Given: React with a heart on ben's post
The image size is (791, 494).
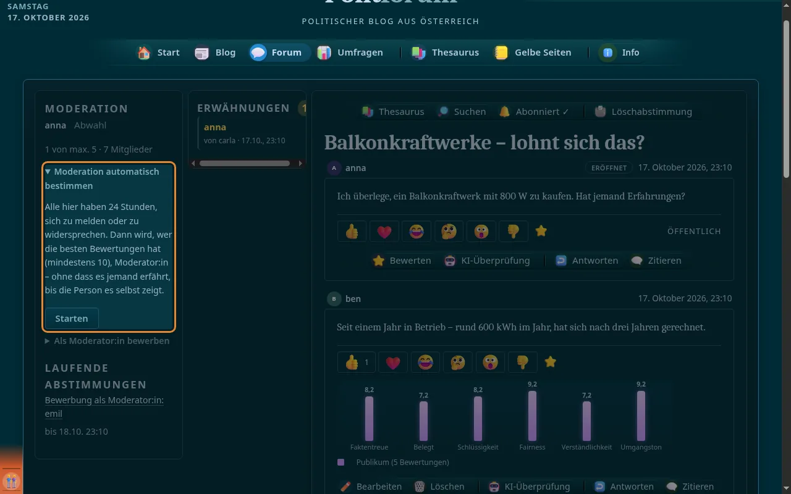Looking at the screenshot, I should coord(393,362).
